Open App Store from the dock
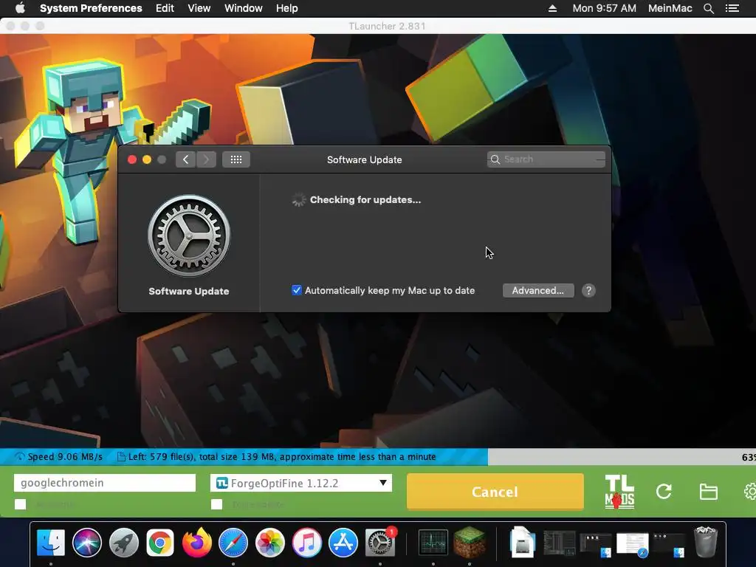 click(343, 543)
